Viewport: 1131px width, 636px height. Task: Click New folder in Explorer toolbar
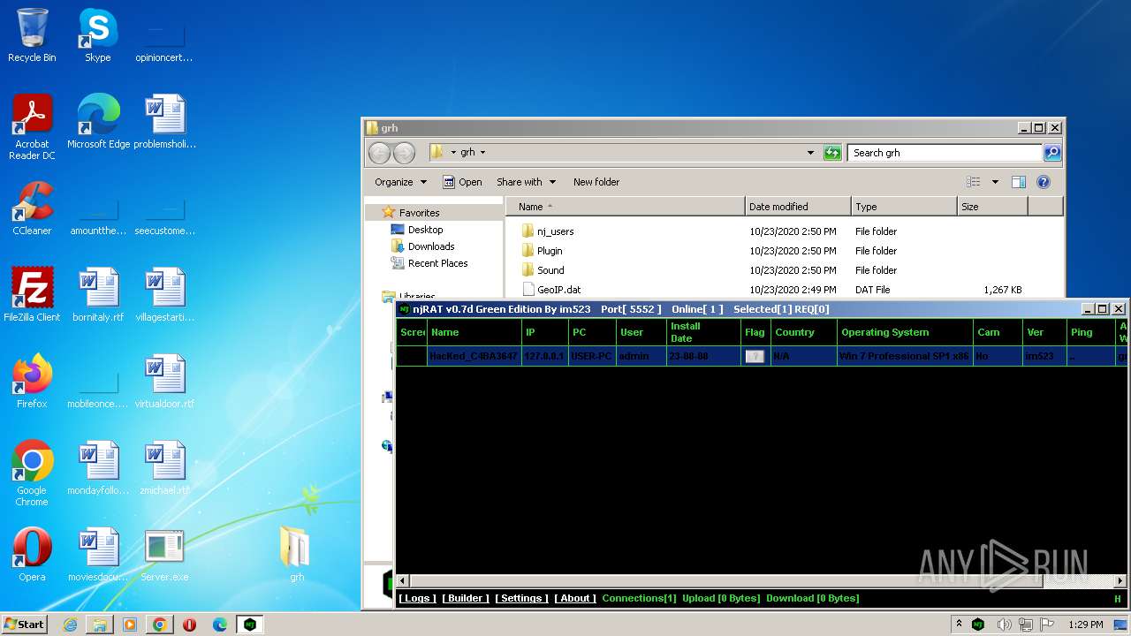pyautogui.click(x=596, y=182)
